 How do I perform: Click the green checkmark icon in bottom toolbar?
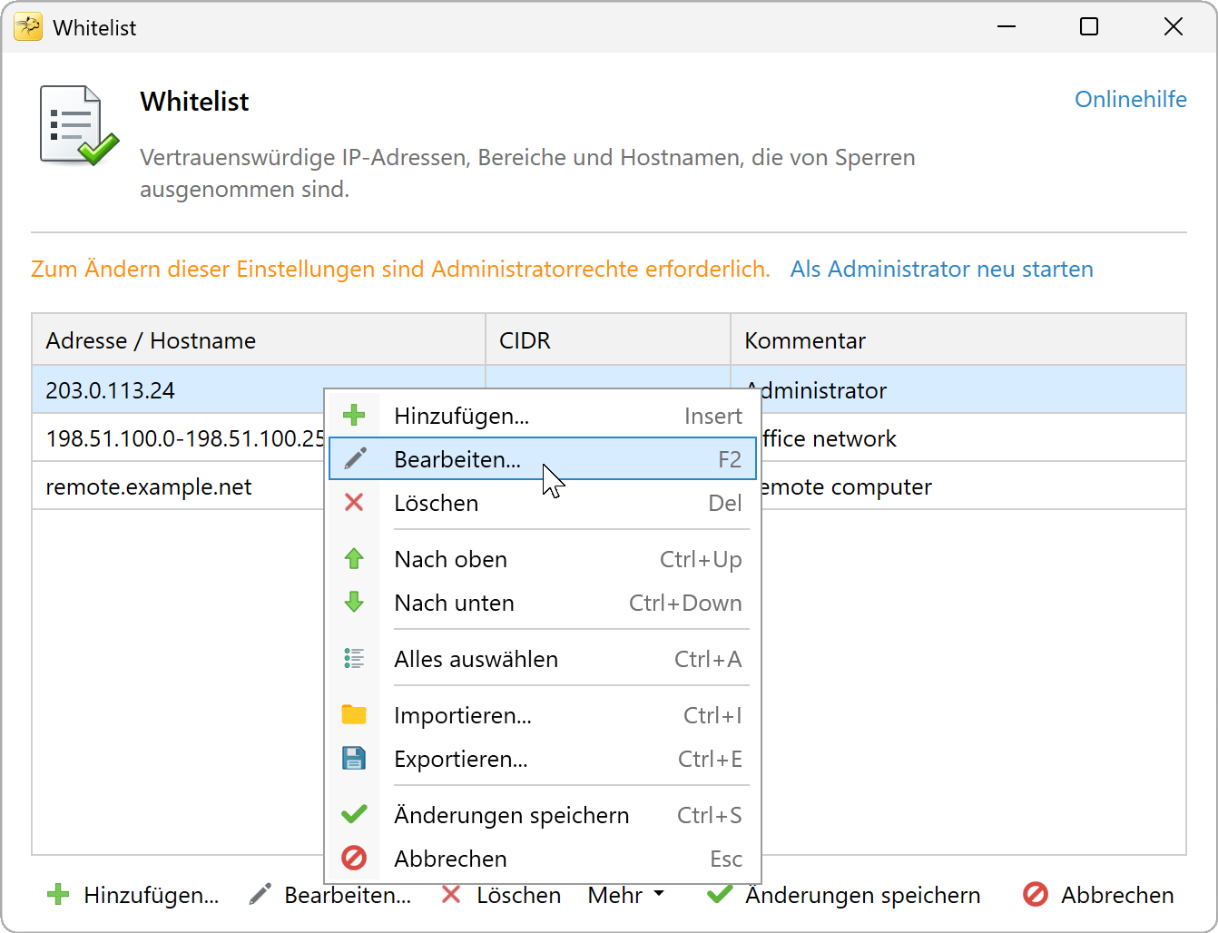point(720,895)
